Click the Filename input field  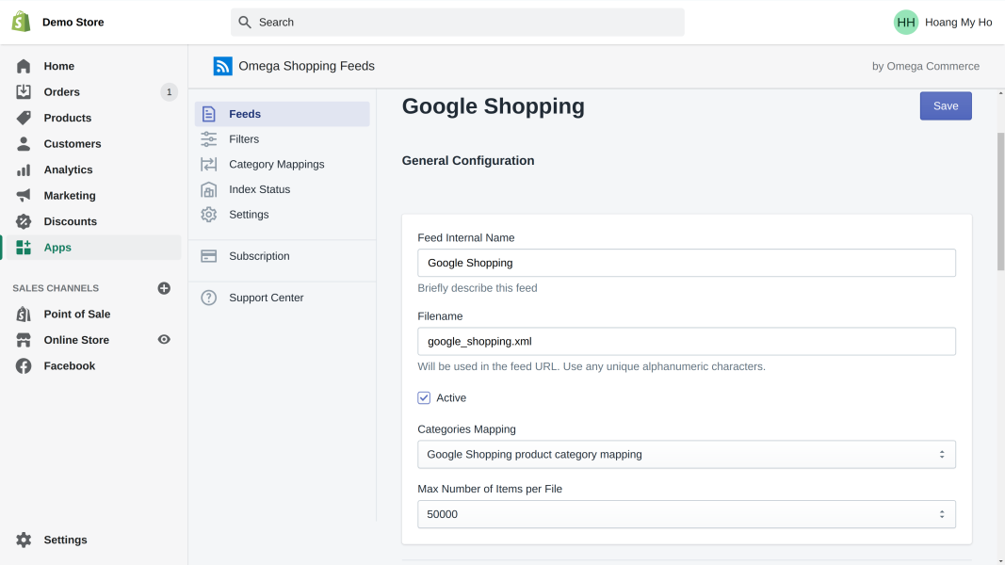(687, 342)
